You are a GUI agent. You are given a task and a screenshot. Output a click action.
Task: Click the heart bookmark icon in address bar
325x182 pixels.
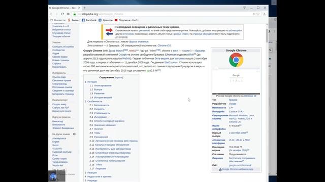click(258, 14)
